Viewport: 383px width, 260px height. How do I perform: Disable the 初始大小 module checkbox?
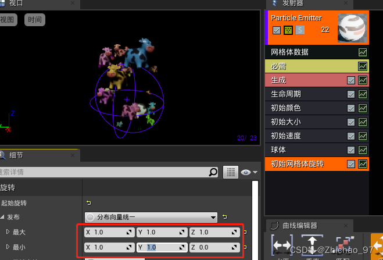(x=351, y=122)
